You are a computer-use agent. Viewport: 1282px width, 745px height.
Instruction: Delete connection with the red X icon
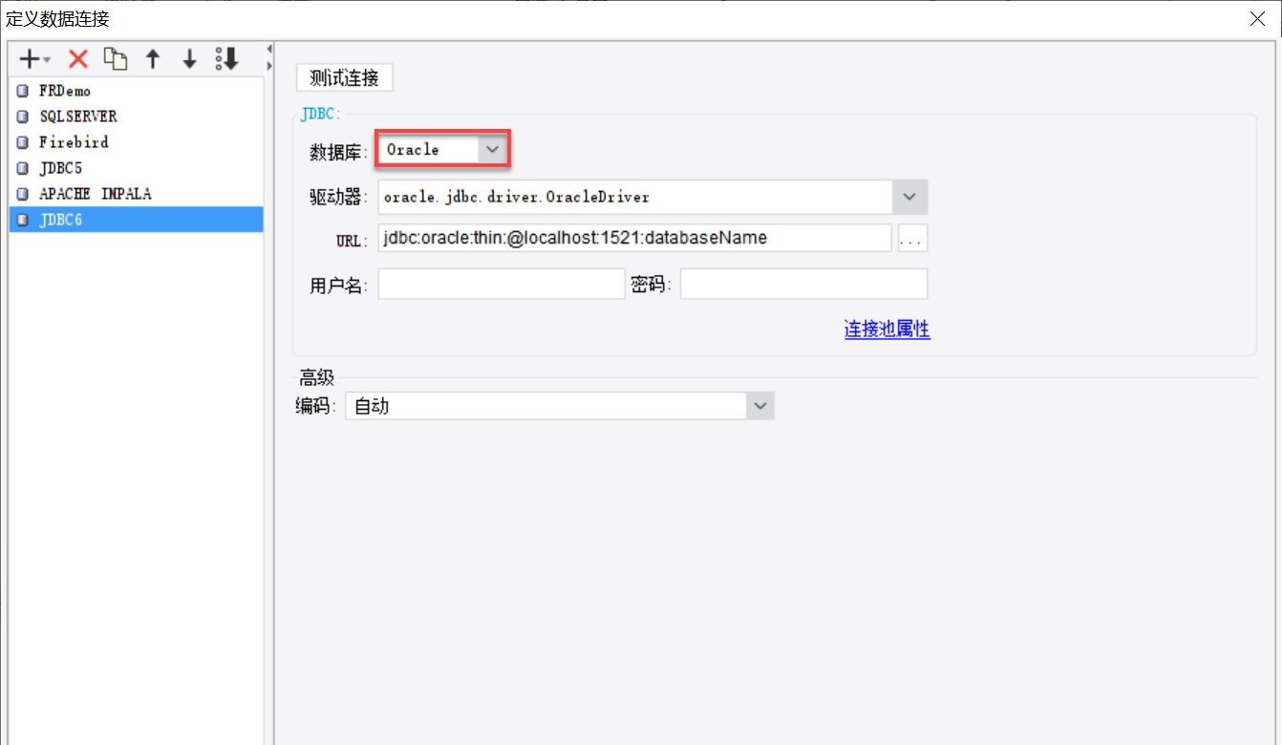(x=78, y=59)
